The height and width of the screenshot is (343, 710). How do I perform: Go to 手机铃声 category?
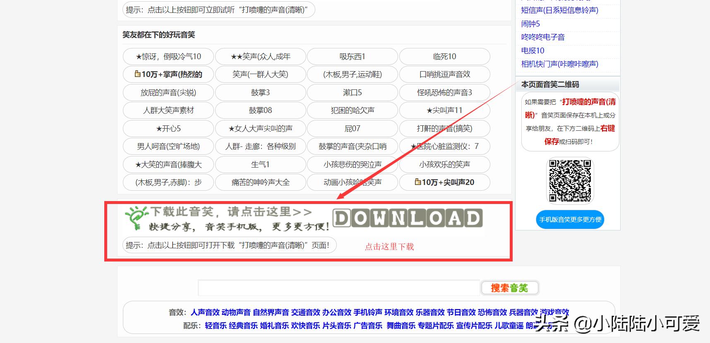[367, 312]
